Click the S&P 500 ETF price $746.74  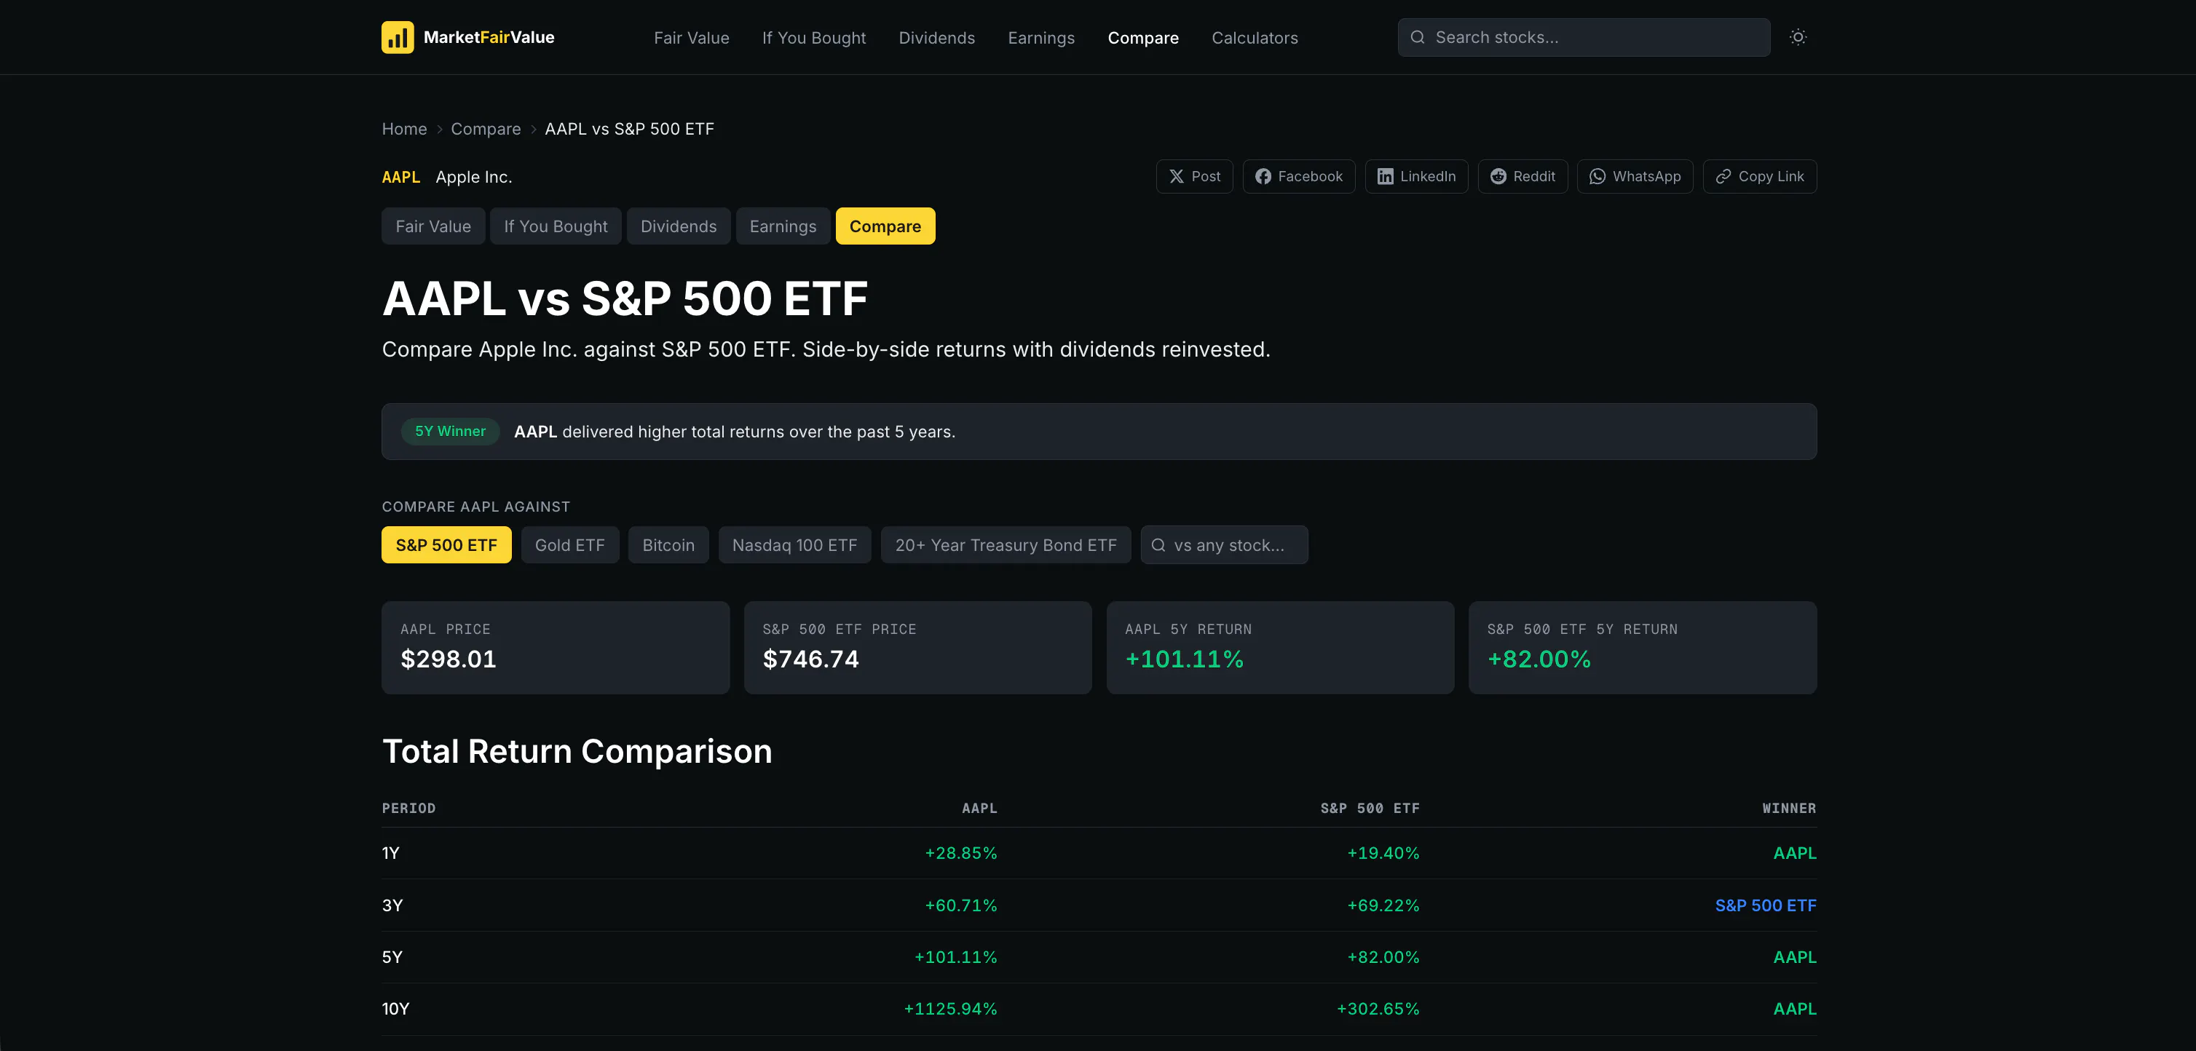810,659
